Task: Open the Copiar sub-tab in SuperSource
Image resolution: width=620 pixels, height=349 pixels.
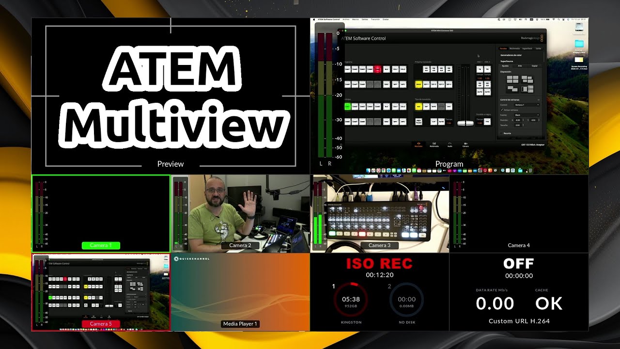Action: (534, 66)
